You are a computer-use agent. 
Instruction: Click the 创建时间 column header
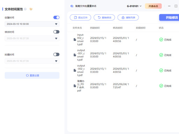(95, 28)
